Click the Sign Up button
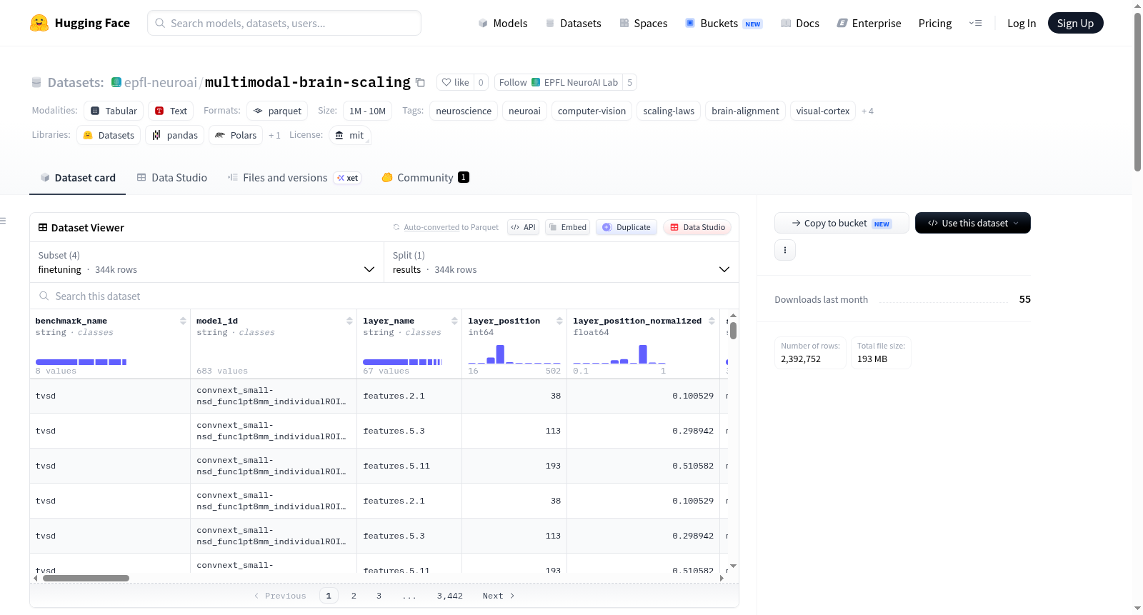Viewport: 1143px width, 615px height. tap(1075, 23)
